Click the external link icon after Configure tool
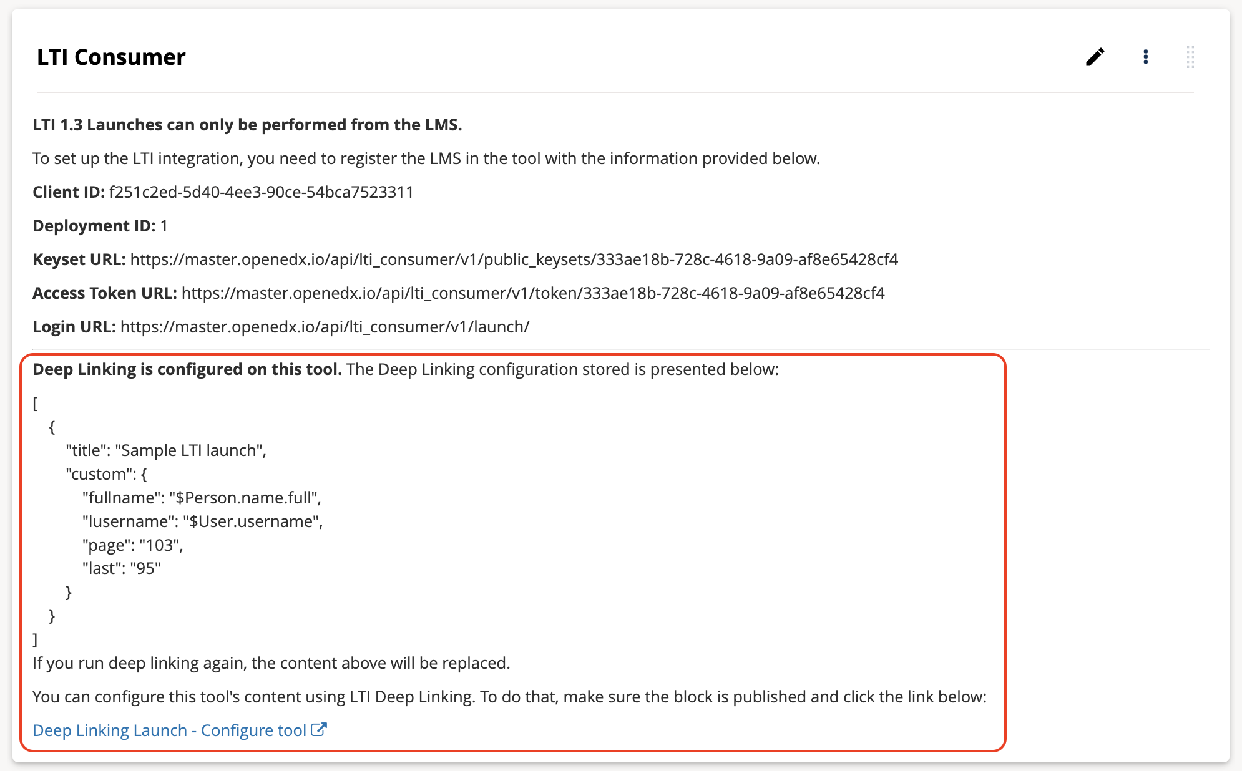Image resolution: width=1242 pixels, height=771 pixels. pyautogui.click(x=319, y=729)
